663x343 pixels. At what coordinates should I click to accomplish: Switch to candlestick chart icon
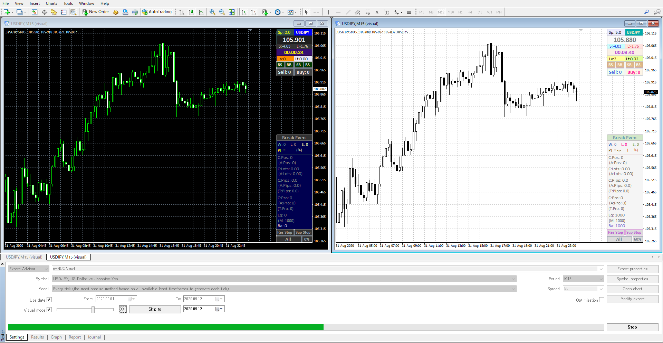point(191,12)
